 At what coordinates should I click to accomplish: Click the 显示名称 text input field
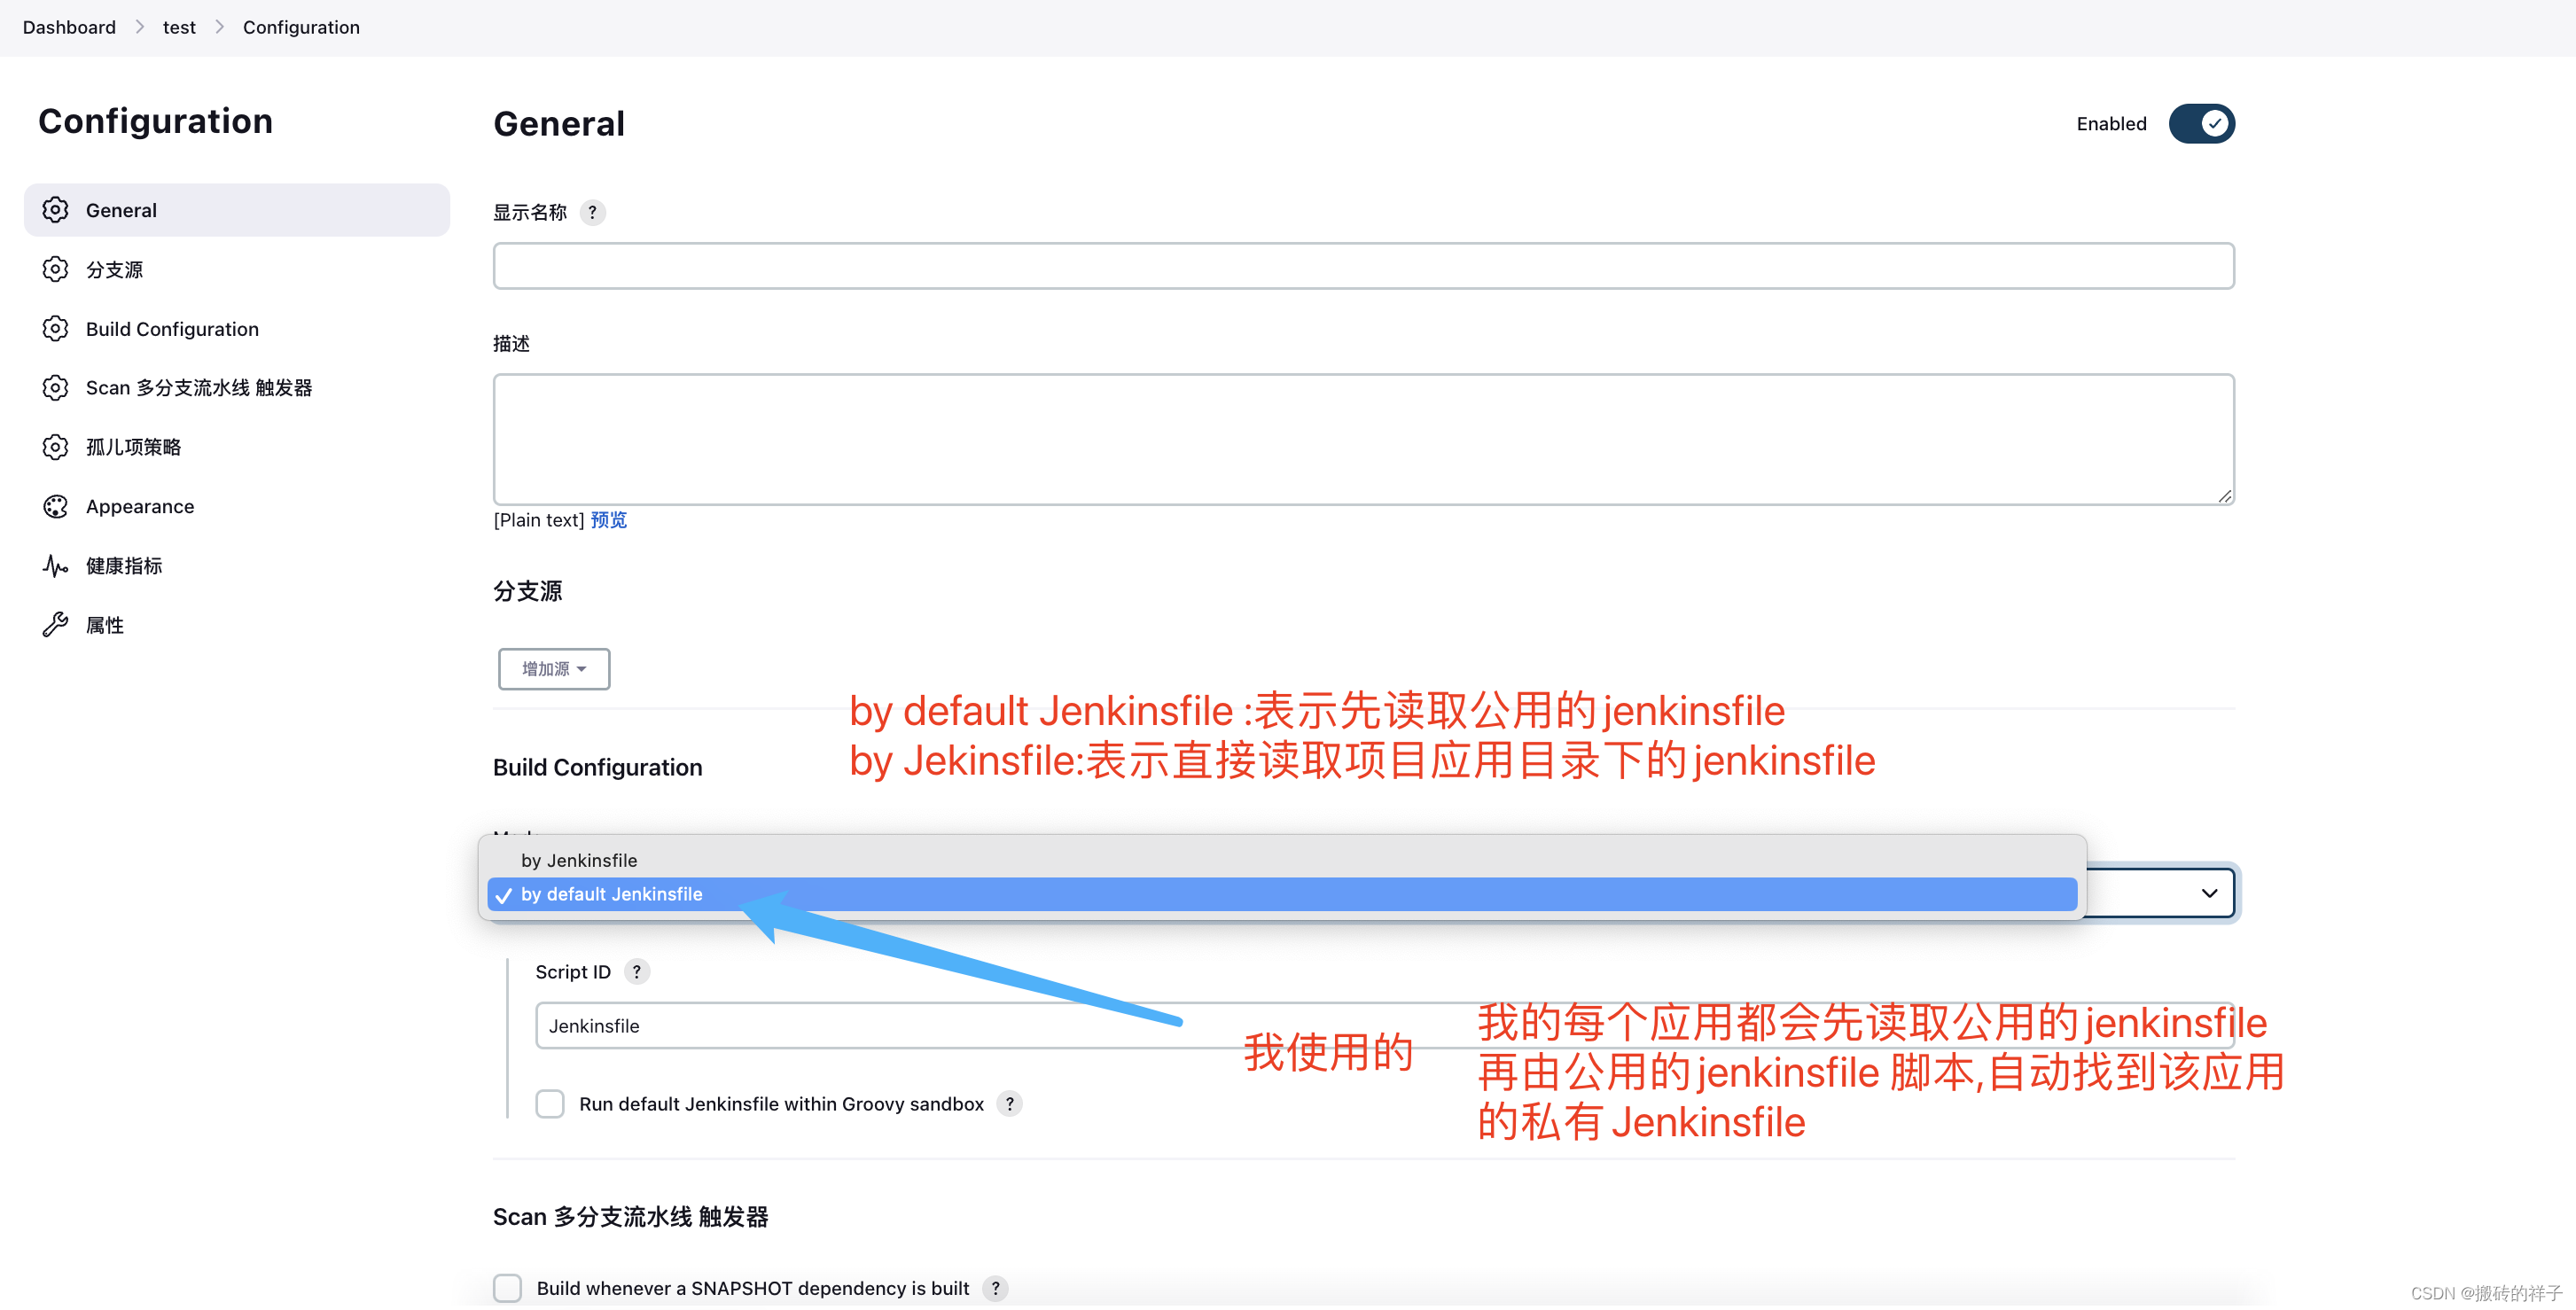pyautogui.click(x=1363, y=266)
